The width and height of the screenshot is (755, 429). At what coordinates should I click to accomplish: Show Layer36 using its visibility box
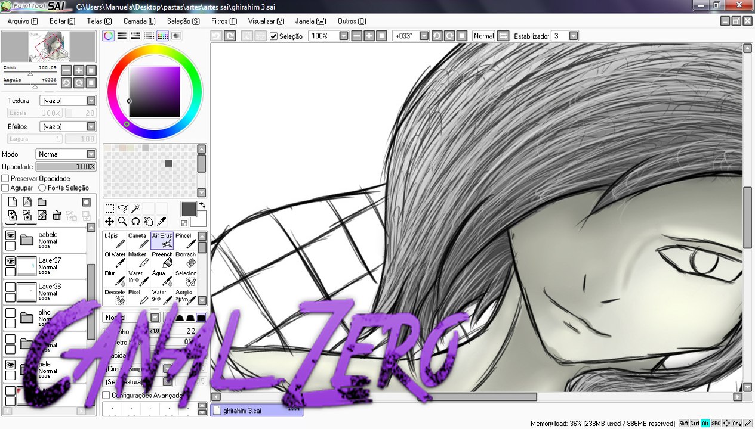10,287
